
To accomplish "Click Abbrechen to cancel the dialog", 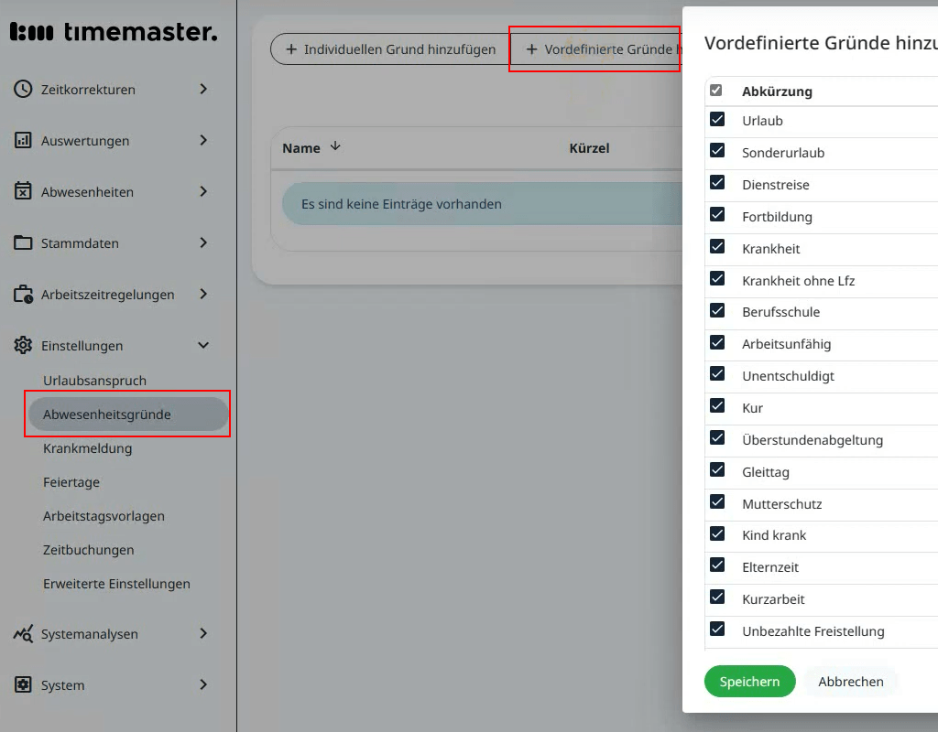I will [x=851, y=682].
